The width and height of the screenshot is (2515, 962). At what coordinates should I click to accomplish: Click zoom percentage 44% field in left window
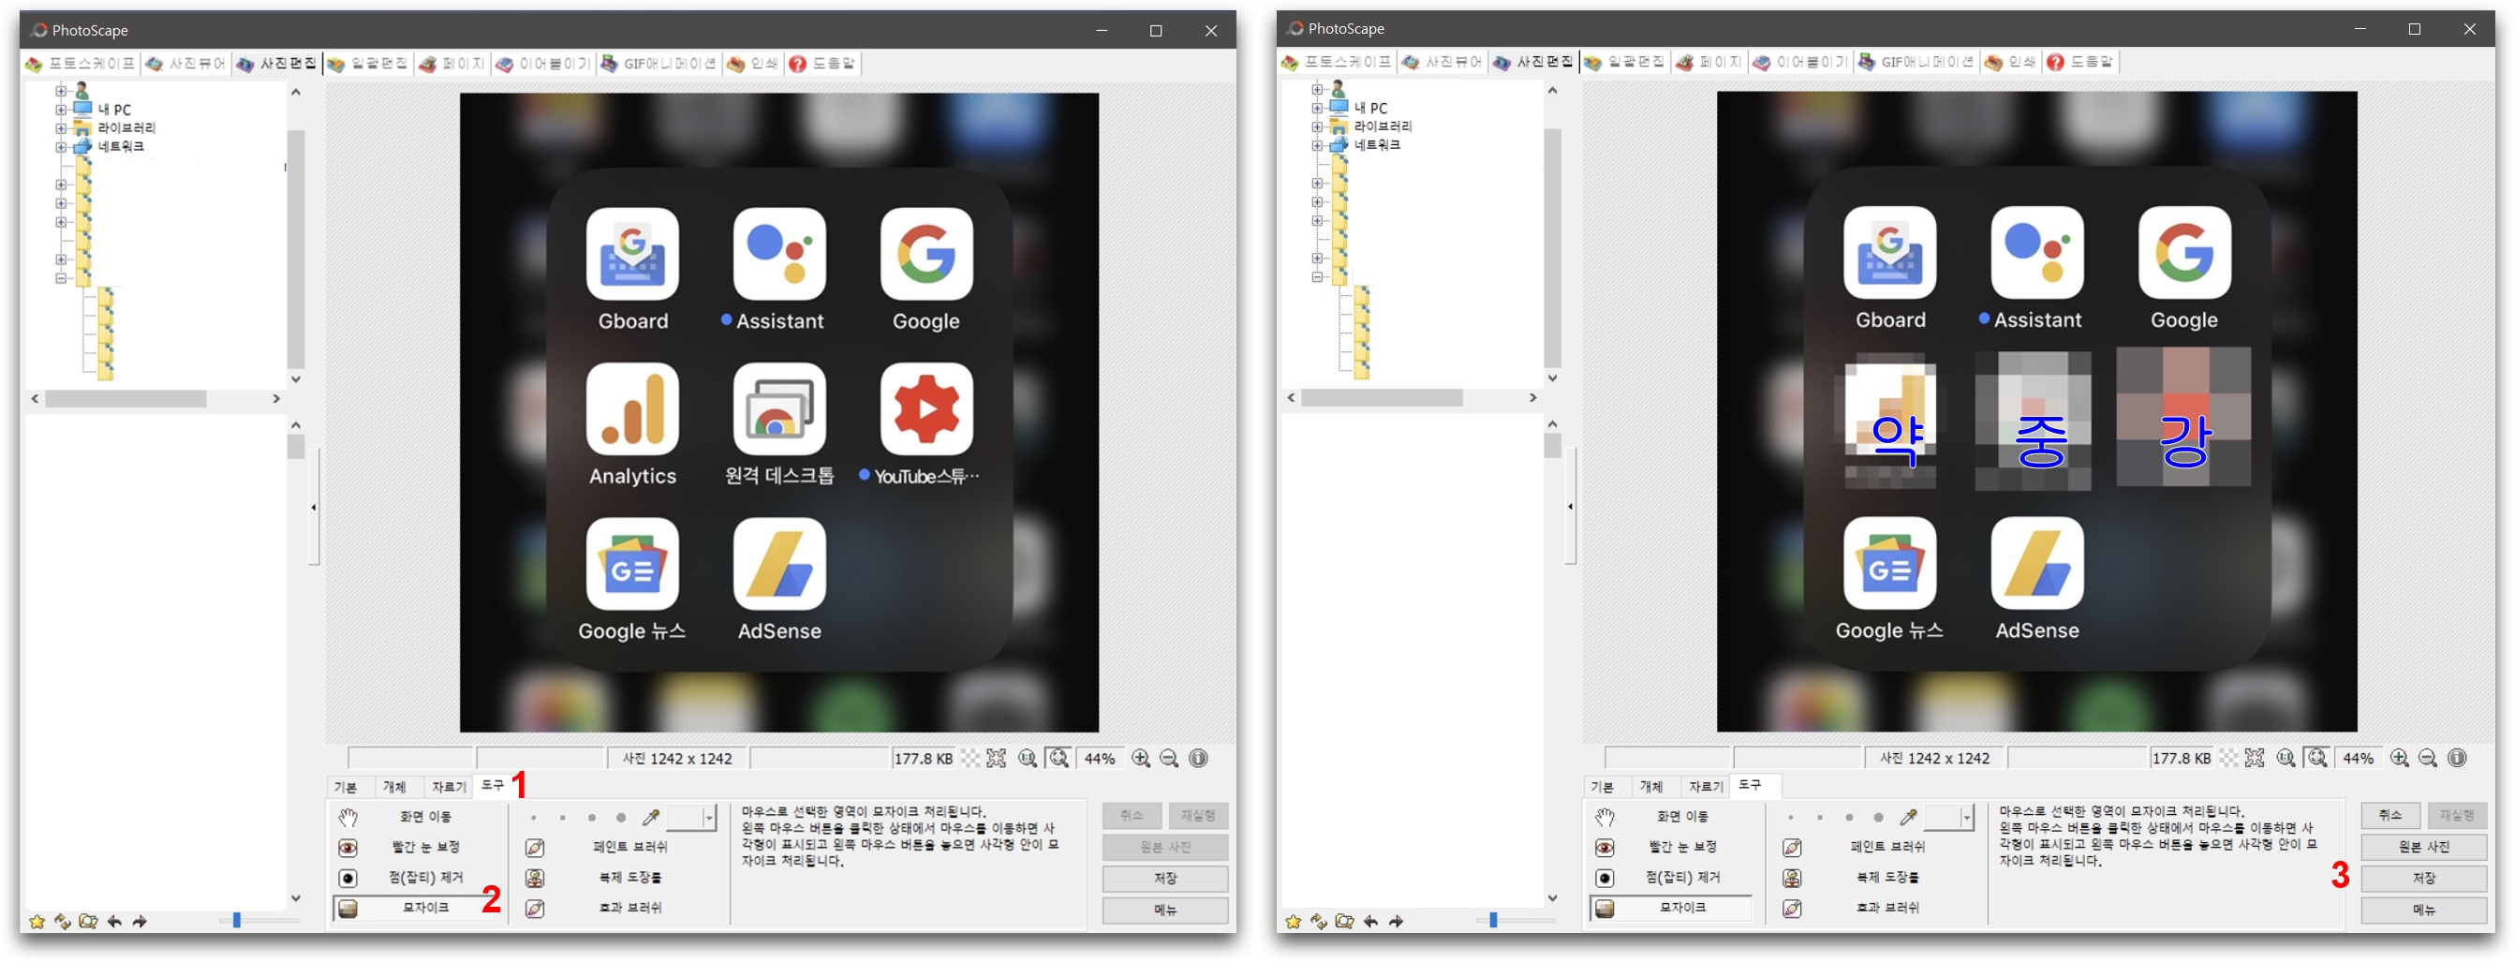(x=1100, y=758)
